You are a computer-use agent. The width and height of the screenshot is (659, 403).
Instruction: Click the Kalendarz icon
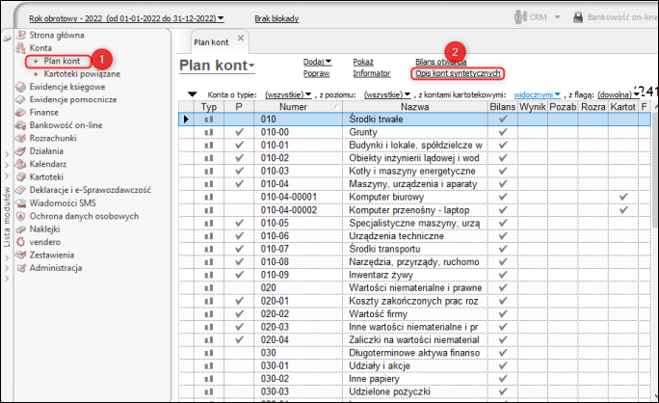(20, 164)
